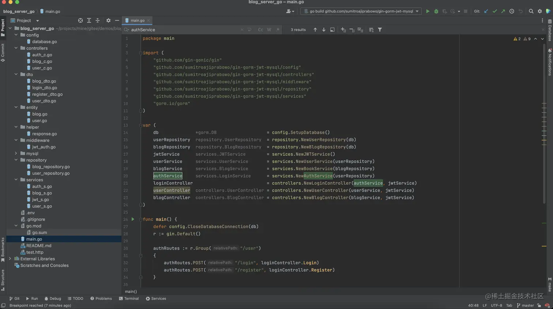The width and height of the screenshot is (553, 309).
Task: Toggle whole Words (W) search option
Action: (269, 30)
